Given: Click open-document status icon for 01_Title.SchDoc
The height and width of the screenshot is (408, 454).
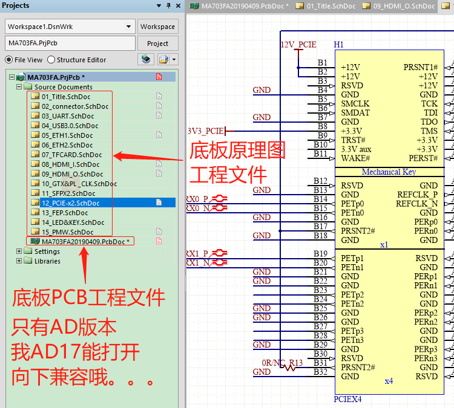Looking at the screenshot, I should coord(159,96).
